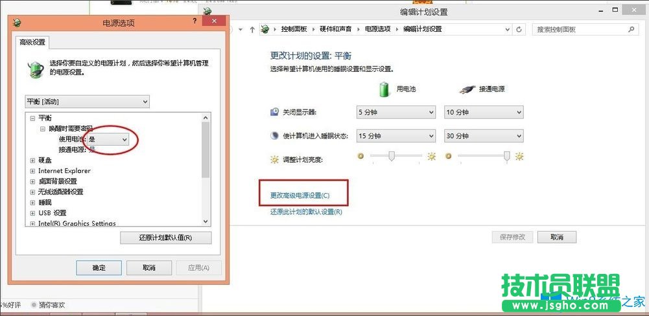The image size is (649, 316).
Task: Click the sun icon beside 调整计划亮度
Action: click(274, 159)
